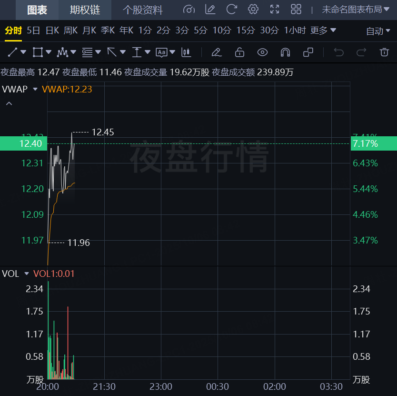Select the 月K timeframe
This screenshot has width=397, height=396.
point(89,30)
